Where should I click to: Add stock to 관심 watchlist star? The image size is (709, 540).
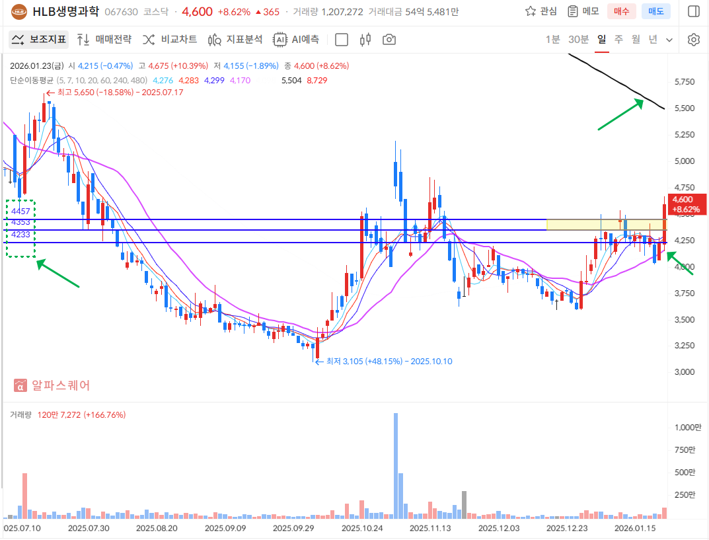point(541,11)
